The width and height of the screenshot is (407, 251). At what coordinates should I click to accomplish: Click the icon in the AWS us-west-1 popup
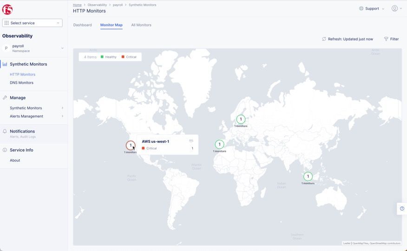coord(191,141)
